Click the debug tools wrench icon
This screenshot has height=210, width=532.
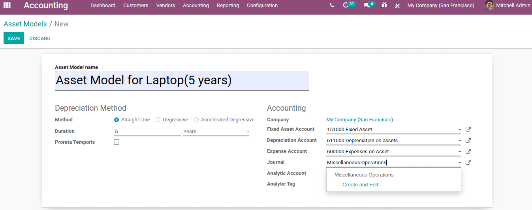click(397, 6)
